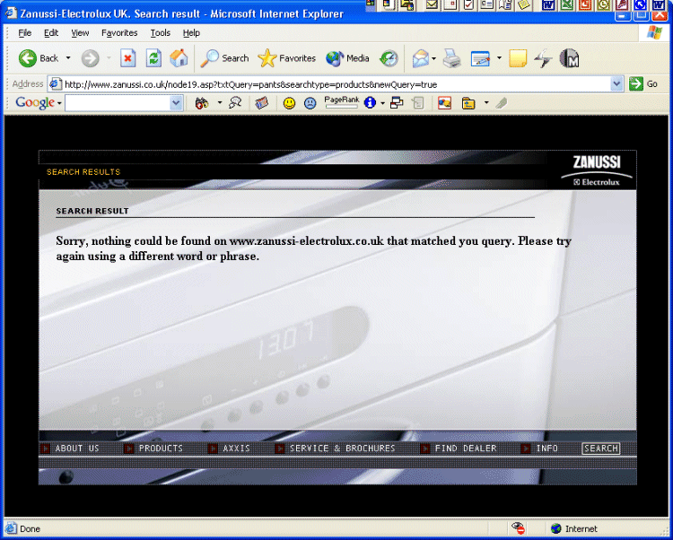
Task: Click inside the Google toolbar search box
Action: point(118,103)
